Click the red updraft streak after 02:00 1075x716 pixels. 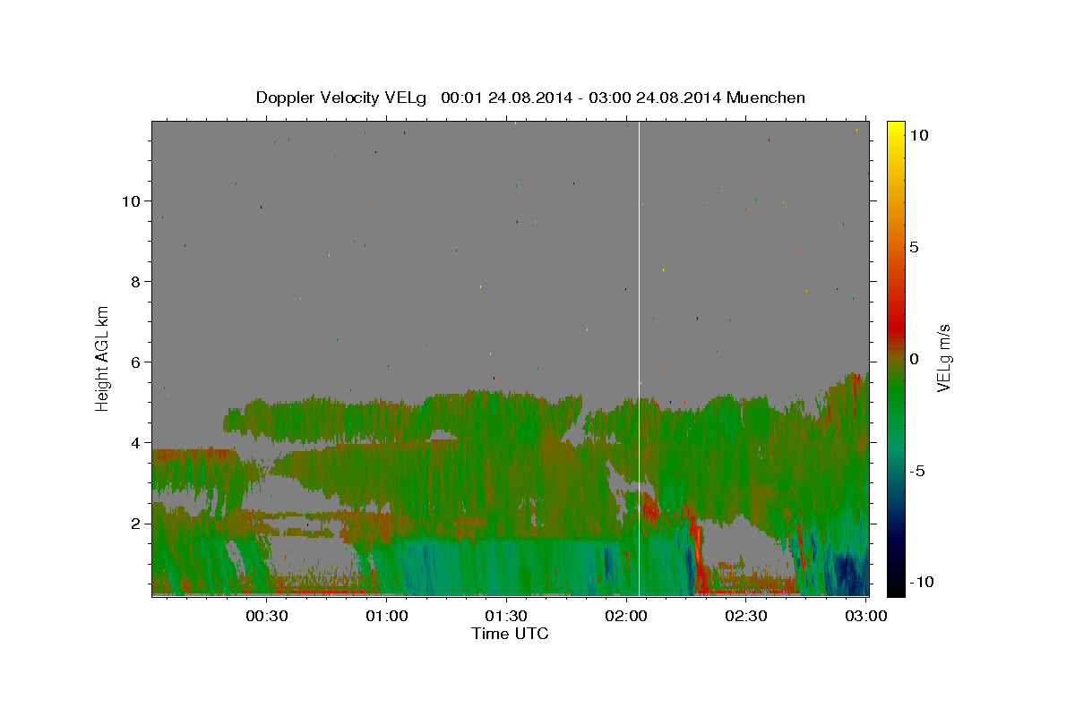698,550
